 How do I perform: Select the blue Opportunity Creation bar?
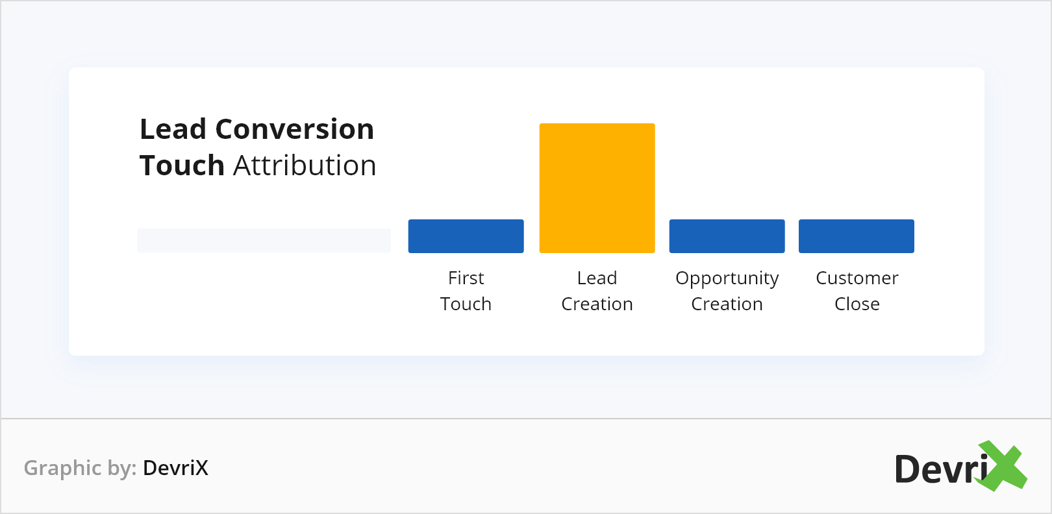pos(727,236)
